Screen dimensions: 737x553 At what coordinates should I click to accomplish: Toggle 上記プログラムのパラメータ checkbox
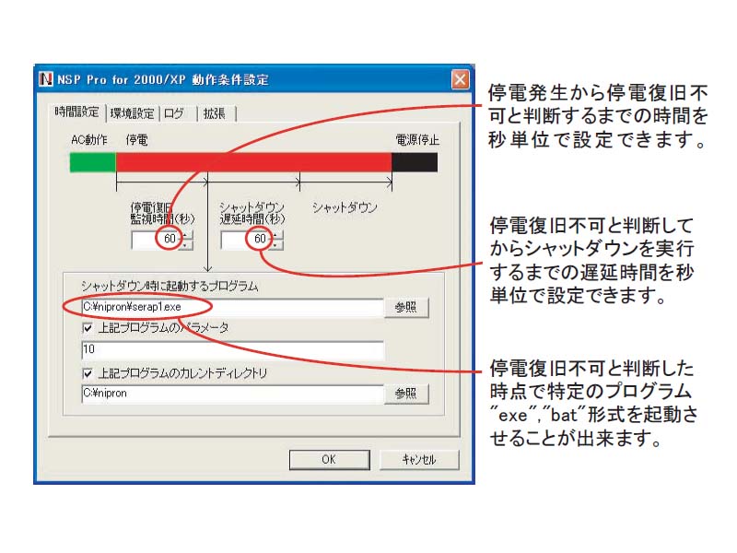coord(88,328)
